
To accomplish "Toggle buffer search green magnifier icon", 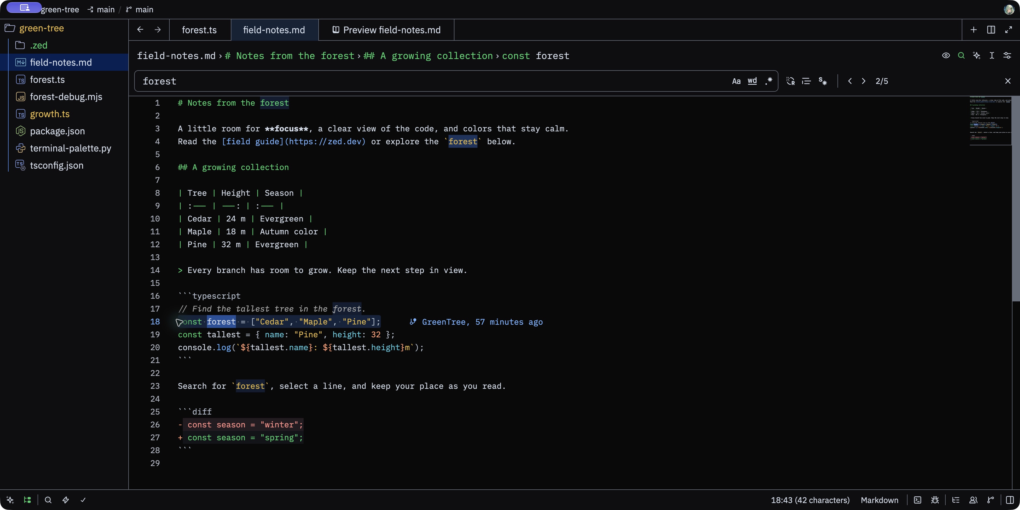I will [x=961, y=56].
